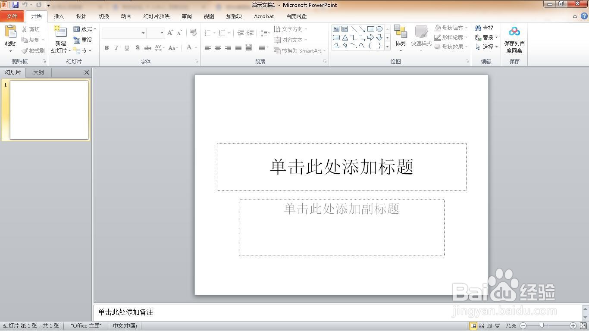Close the slides thumbnail pane
This screenshot has height=331, width=589.
click(87, 72)
